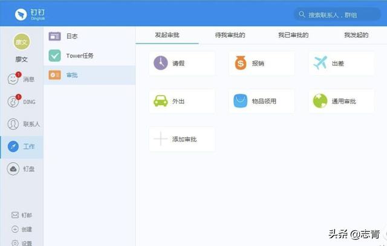Viewport: 387px width, 246px height.
Task: Switch to the 待我审批的 tab
Action: [230, 35]
